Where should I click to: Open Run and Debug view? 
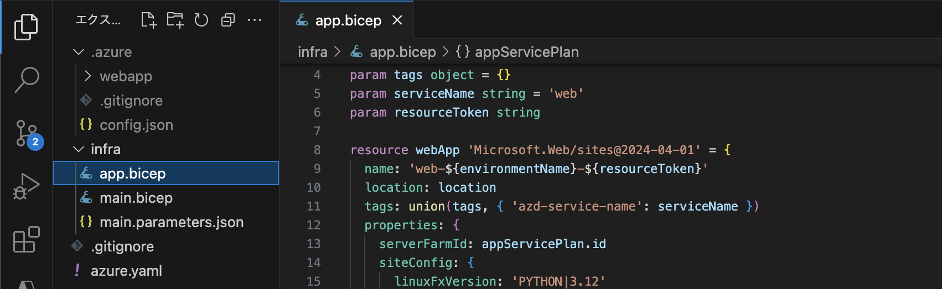coord(26,186)
